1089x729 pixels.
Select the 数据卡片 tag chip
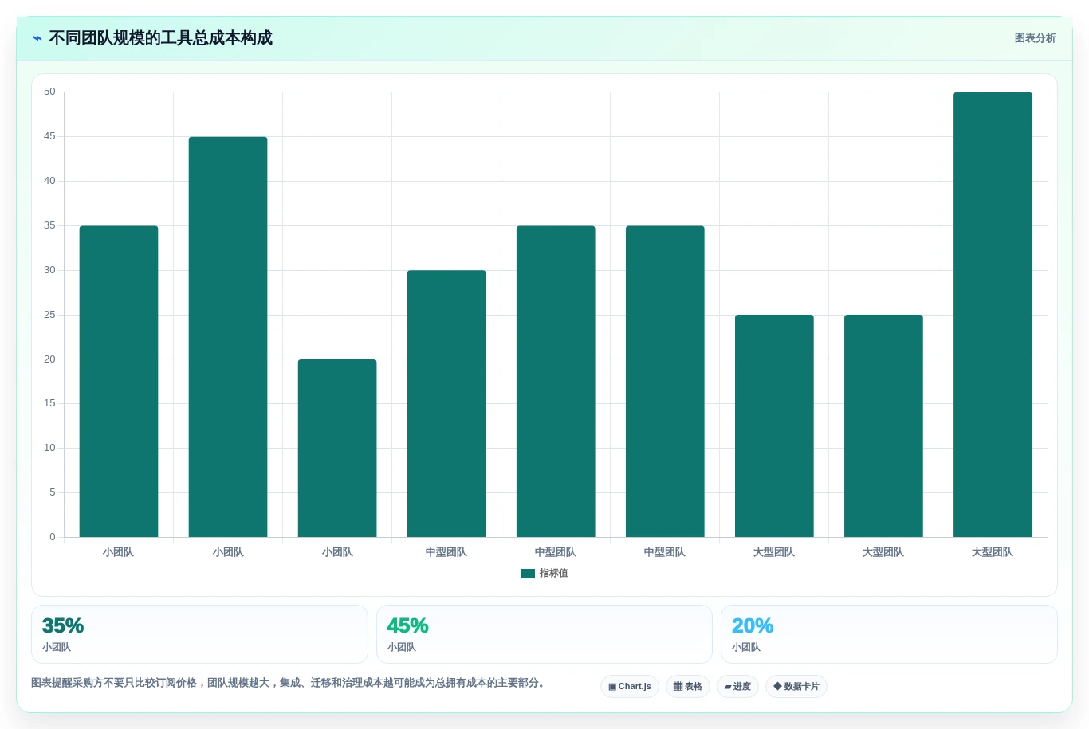click(796, 686)
